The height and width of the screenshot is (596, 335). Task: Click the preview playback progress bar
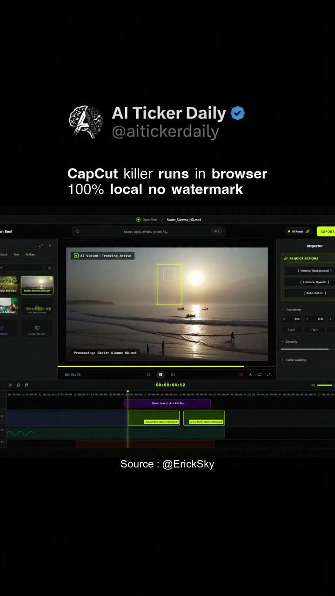pyautogui.click(x=167, y=366)
